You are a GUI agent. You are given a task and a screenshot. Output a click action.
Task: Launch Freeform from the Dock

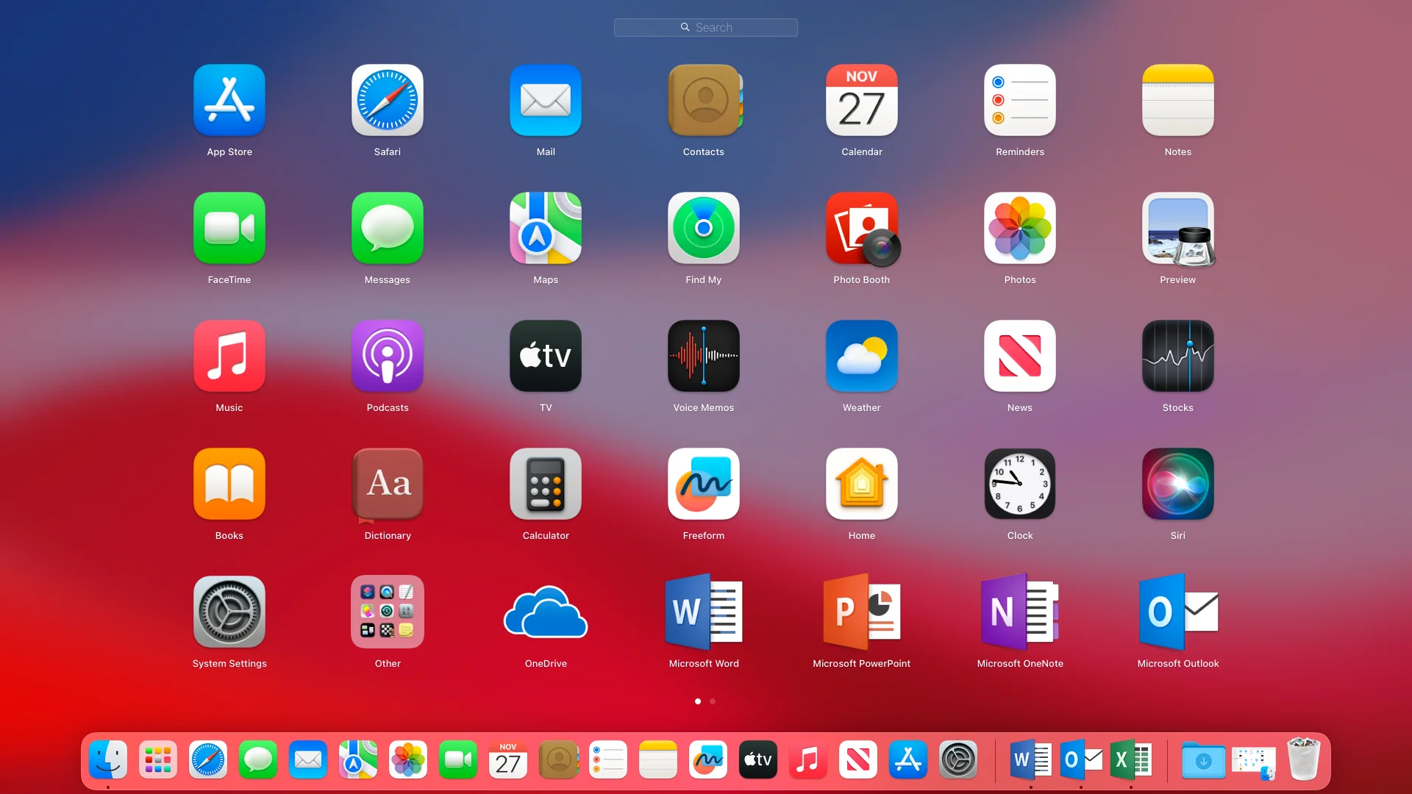[708, 759]
